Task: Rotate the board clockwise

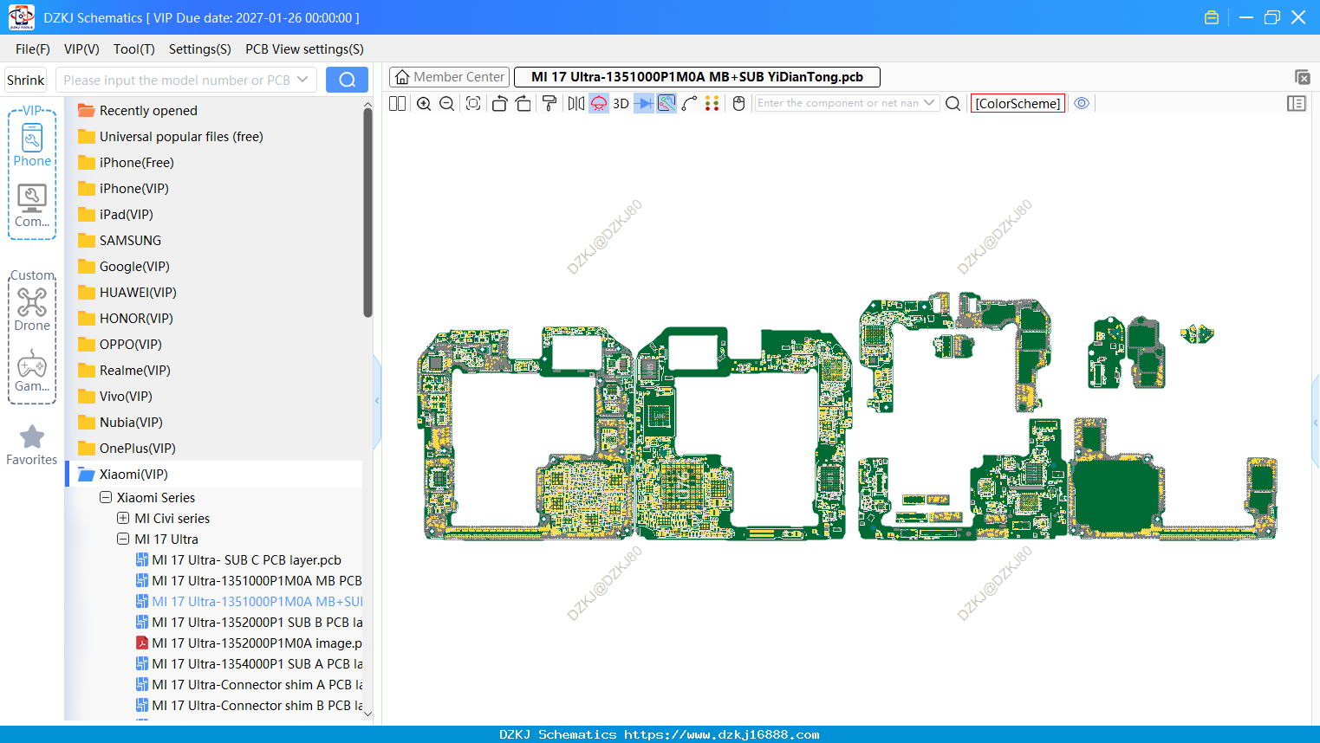Action: tap(523, 103)
